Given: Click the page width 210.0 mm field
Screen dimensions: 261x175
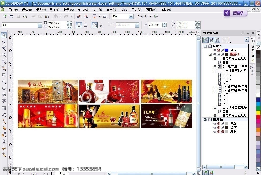Looking at the screenshot, I should point(57,23).
